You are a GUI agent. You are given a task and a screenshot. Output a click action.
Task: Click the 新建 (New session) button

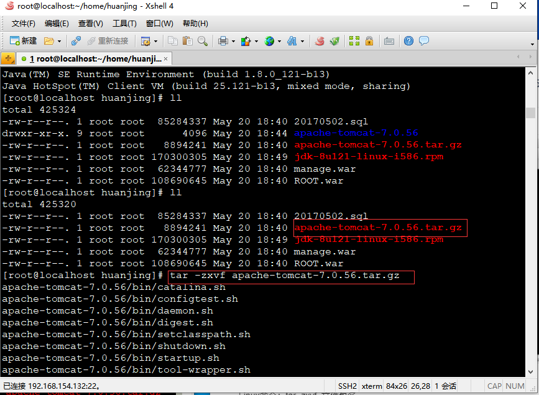pyautogui.click(x=23, y=41)
